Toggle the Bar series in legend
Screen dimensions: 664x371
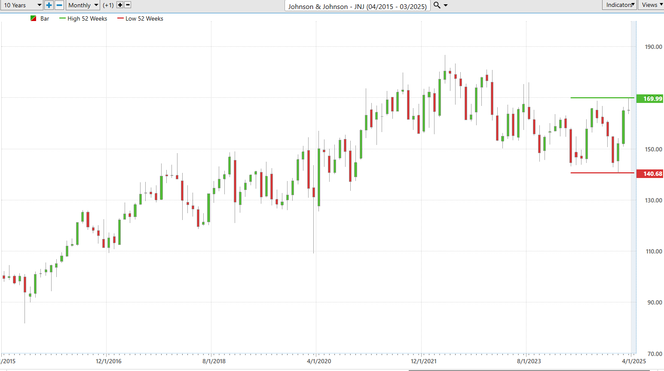click(45, 18)
